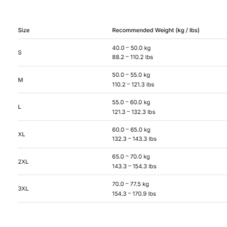This screenshot has width=227, height=227.
Task: Click the 40.0 – 50.0 kg value
Action: (131, 48)
